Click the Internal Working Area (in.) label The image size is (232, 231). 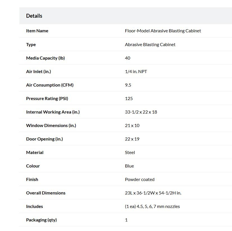tap(53, 112)
